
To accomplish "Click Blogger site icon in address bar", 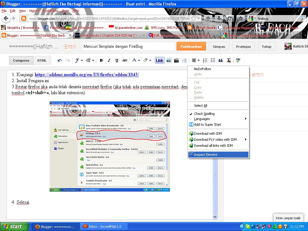I will click(x=24, y=18).
